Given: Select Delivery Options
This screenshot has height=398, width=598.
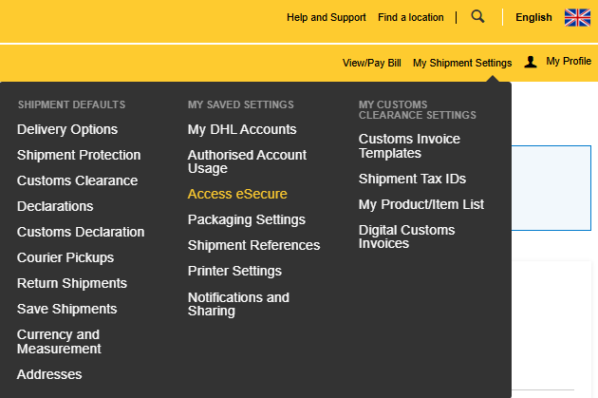Looking at the screenshot, I should [67, 130].
